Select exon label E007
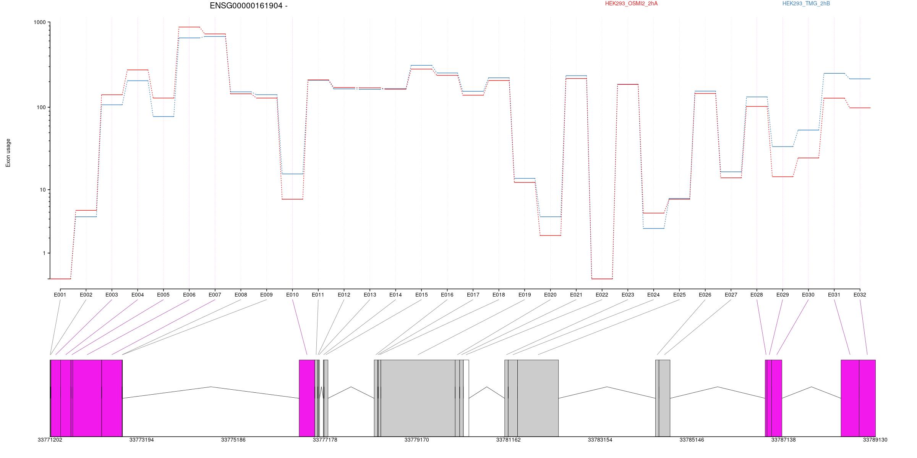Viewport: 917px width, 458px height. tap(215, 295)
